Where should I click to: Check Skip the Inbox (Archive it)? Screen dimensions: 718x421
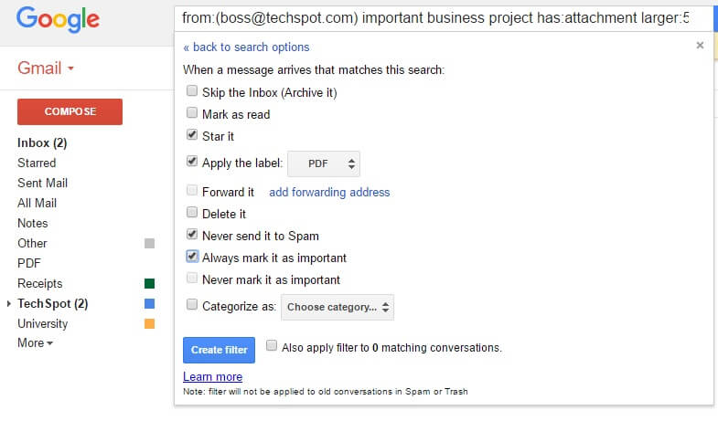point(192,90)
